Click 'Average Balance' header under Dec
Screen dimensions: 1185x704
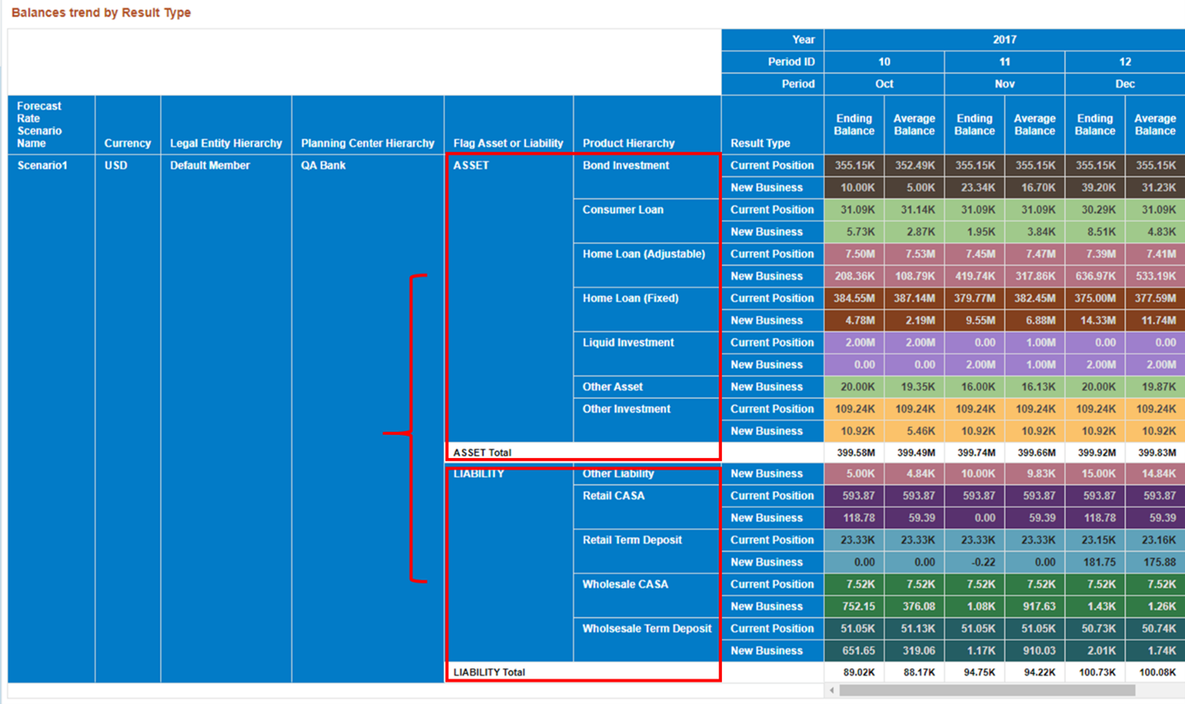pyautogui.click(x=1156, y=124)
